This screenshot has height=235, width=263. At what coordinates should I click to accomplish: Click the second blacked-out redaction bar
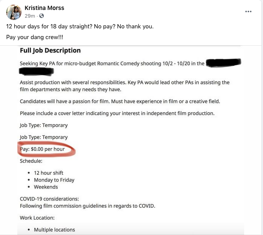click(37, 71)
